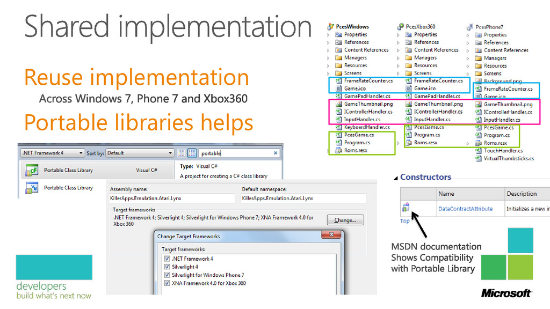Click the References icon under PcesXbox360
Screen dimensions: 550x309
pyautogui.click(x=408, y=42)
